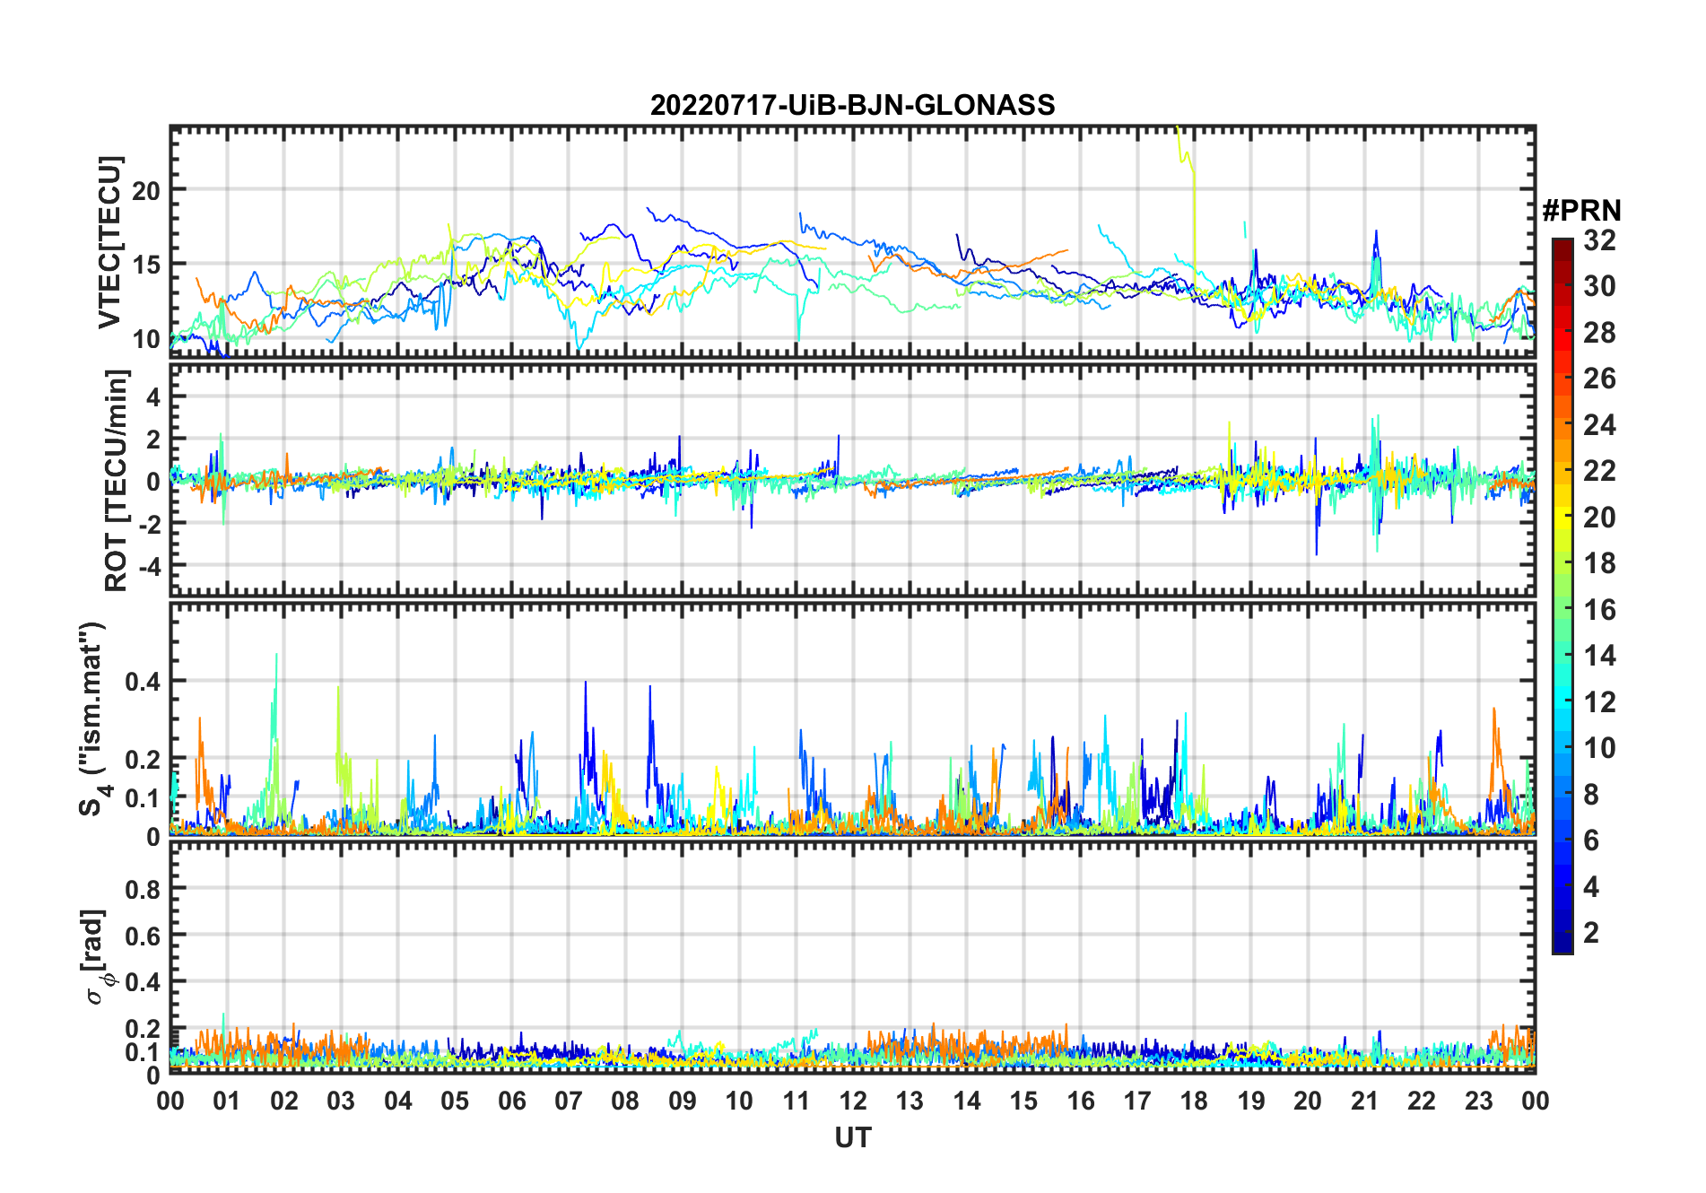
Task: Click the 0.4 tick label on S4 axis
Action: (142, 682)
